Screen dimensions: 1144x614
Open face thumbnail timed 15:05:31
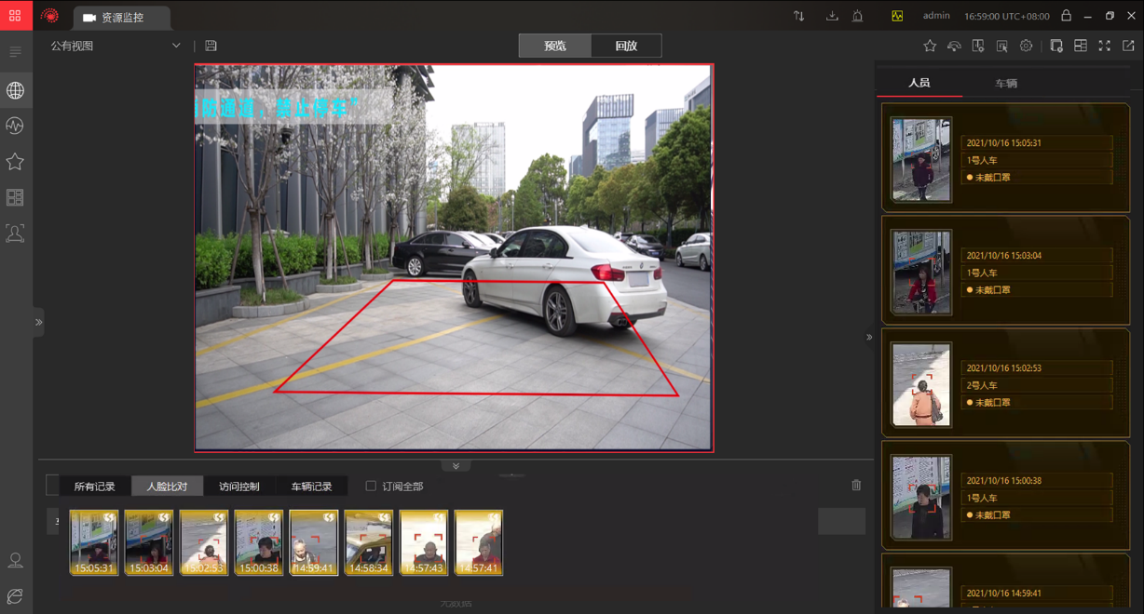coord(94,542)
